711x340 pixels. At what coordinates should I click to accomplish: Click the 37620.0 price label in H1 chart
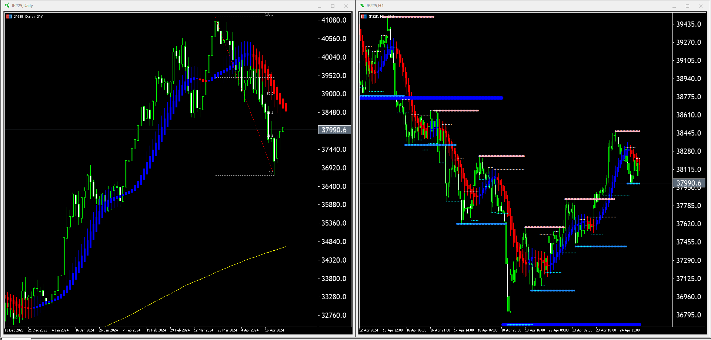(x=689, y=224)
